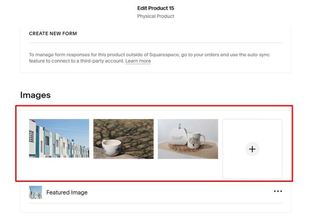Select the cup on cracked ground image
The image size is (312, 222).
click(x=123, y=139)
